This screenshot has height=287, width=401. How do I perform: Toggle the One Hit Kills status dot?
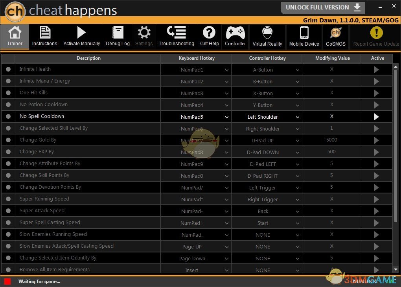click(8, 93)
